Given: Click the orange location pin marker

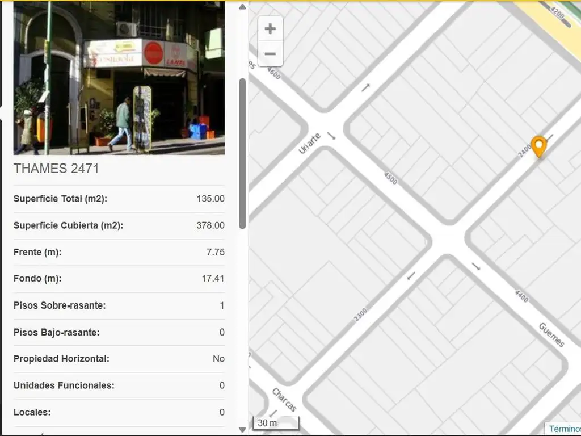Looking at the screenshot, I should (x=538, y=146).
